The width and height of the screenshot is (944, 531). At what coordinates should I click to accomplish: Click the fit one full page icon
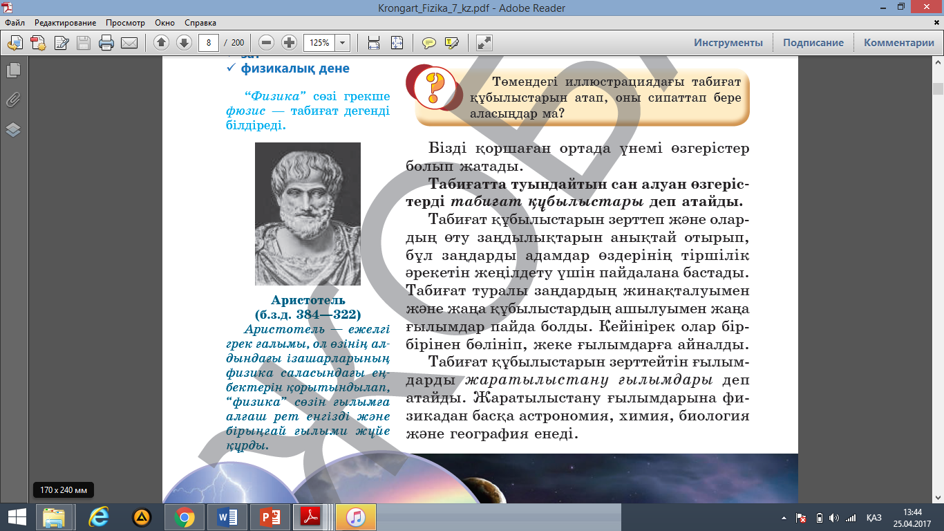[397, 43]
